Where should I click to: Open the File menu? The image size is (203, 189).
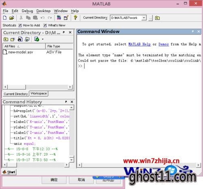pyautogui.click(x=6, y=11)
